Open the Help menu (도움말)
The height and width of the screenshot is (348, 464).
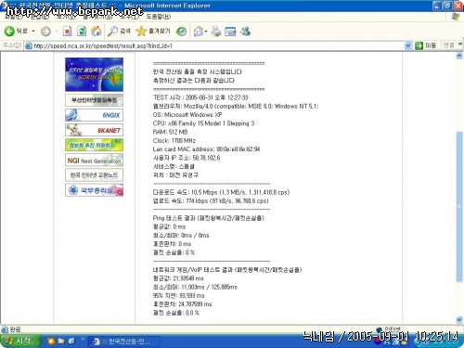click(158, 17)
